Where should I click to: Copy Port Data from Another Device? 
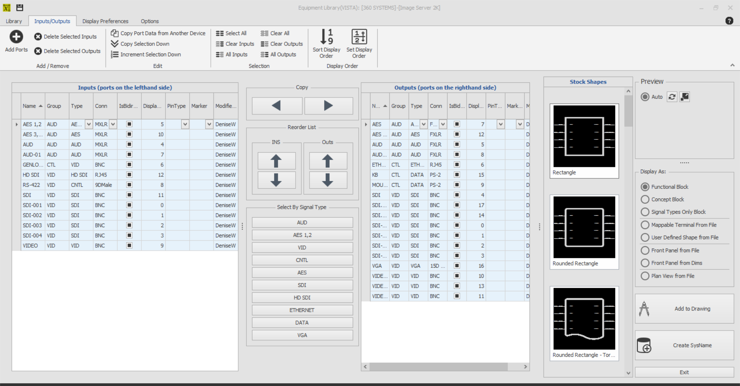pyautogui.click(x=158, y=33)
